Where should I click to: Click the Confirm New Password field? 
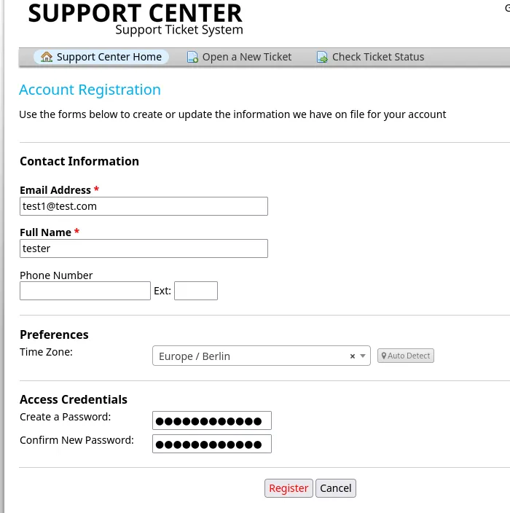pyautogui.click(x=211, y=444)
